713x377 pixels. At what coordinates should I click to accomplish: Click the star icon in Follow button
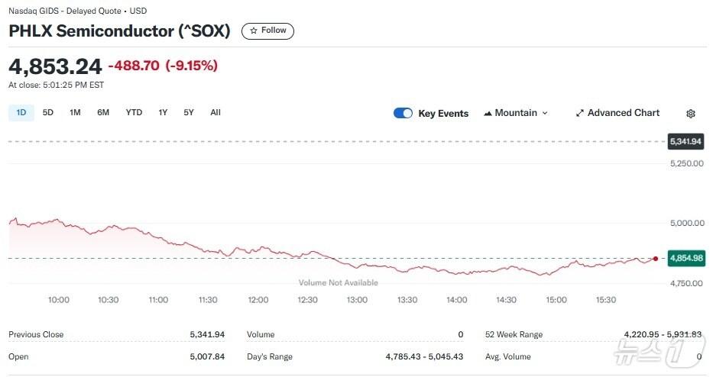tap(254, 31)
